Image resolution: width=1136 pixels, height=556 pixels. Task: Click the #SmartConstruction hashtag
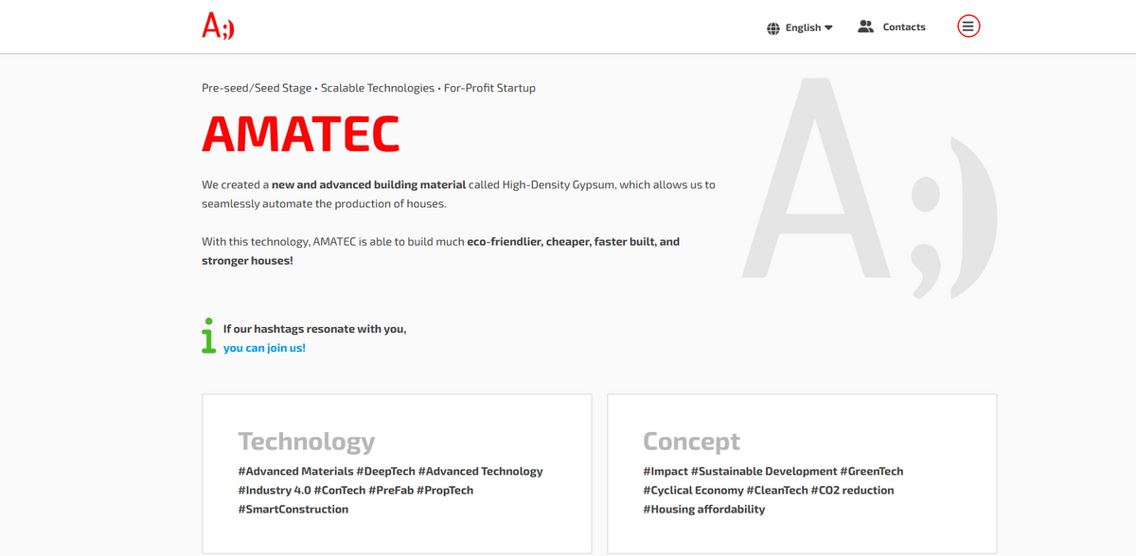(293, 509)
